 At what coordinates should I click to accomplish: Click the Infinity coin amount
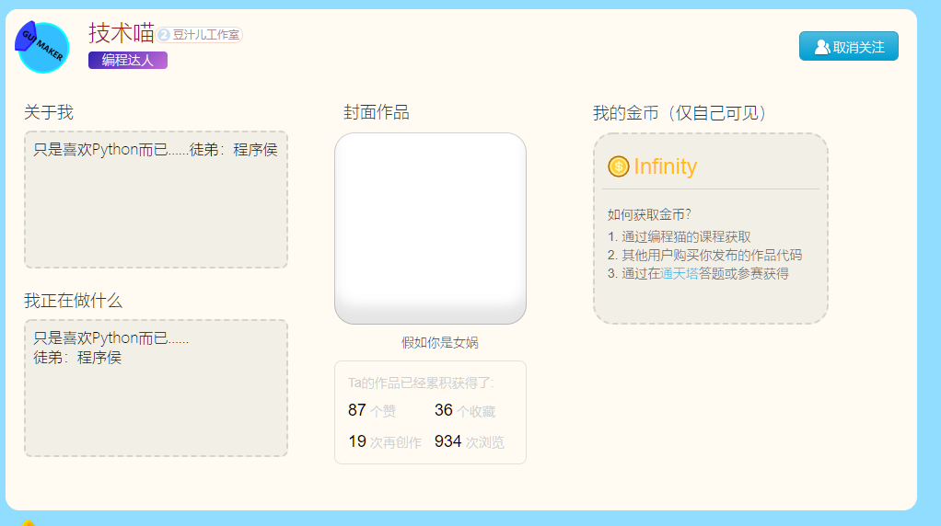click(665, 166)
